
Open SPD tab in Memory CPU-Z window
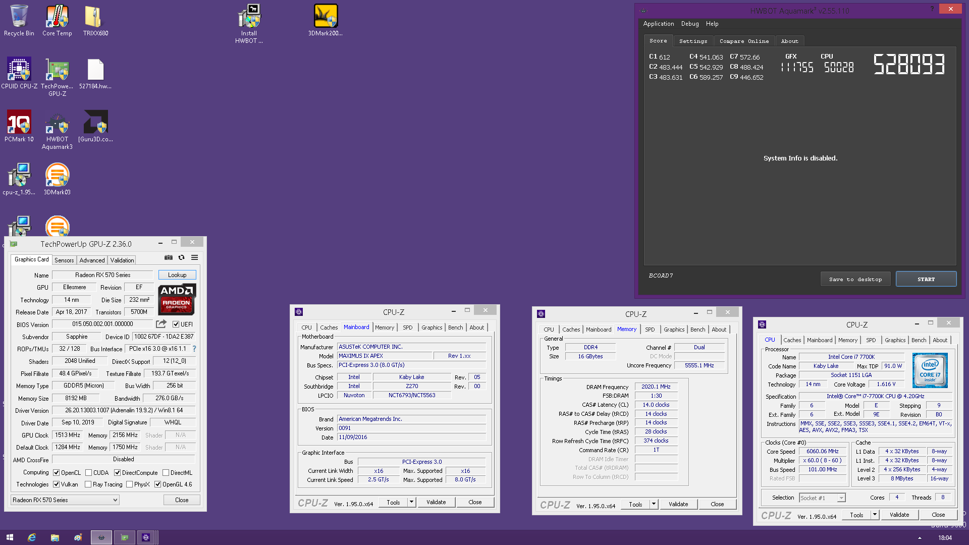(650, 330)
